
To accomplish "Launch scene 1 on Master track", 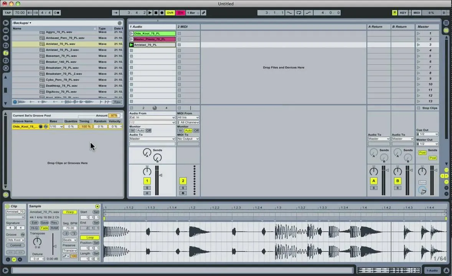I will pos(419,33).
